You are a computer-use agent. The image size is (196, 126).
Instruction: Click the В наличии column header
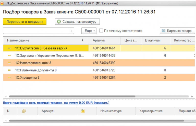tap(153, 40)
